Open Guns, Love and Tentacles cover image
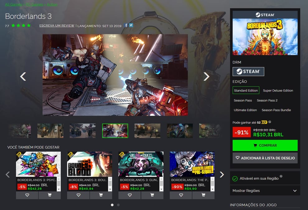Image resolution: width=308 pixels, height=210 pixels. tap(141, 164)
